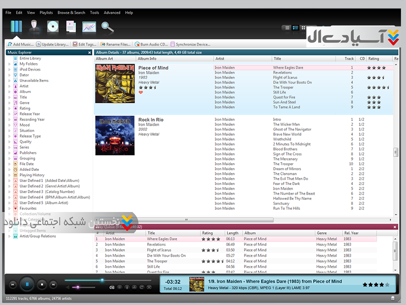This screenshot has width=406, height=305.
Task: Click the Artist person icon in top toolbar
Action: point(35,26)
